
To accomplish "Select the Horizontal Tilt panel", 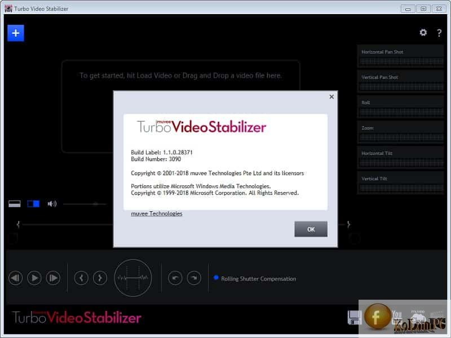I will pyautogui.click(x=400, y=157).
